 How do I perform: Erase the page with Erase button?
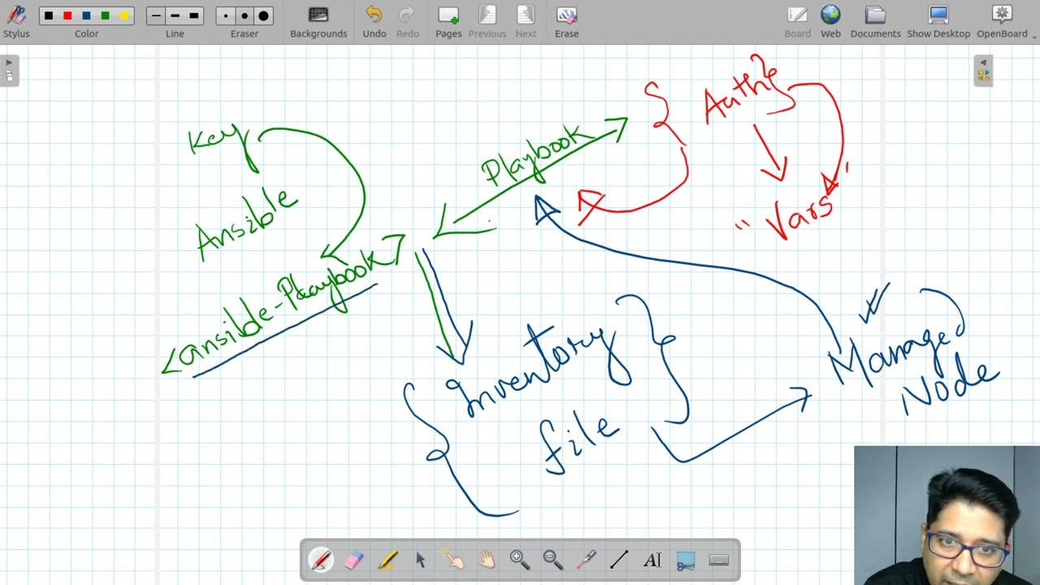(566, 22)
